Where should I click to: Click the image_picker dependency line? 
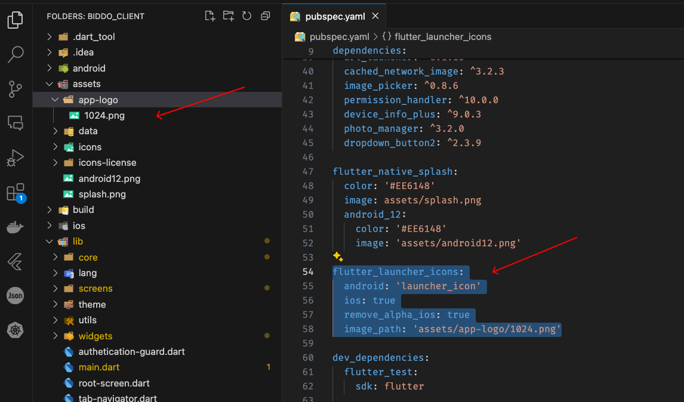coord(401,85)
